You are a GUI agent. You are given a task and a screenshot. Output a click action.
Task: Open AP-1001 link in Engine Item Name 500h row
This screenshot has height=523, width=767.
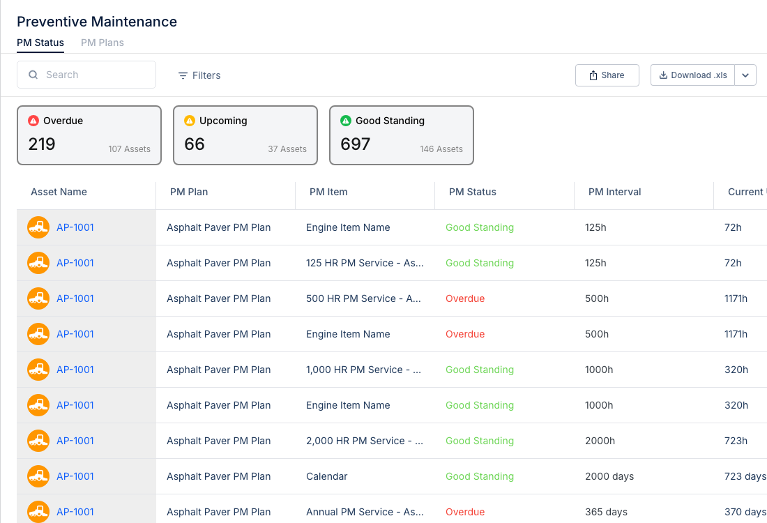click(75, 334)
